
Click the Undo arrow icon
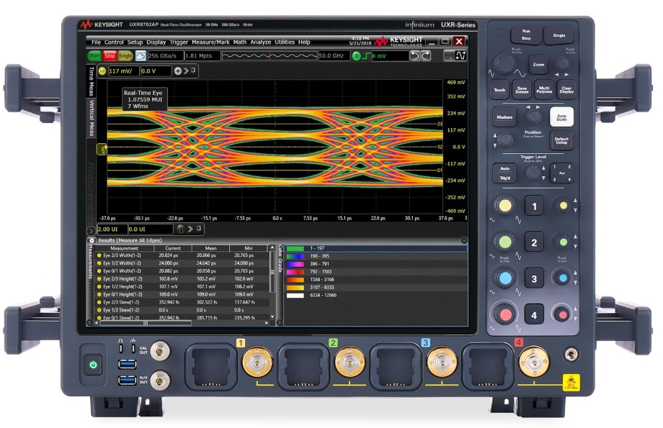point(414,56)
